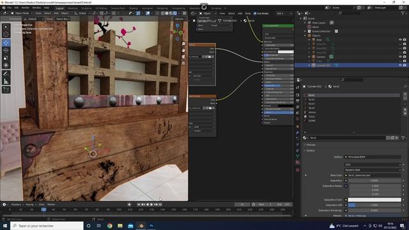Open the Default orientation dropdown
This screenshot has height=230, width=409.
pos(33,19)
